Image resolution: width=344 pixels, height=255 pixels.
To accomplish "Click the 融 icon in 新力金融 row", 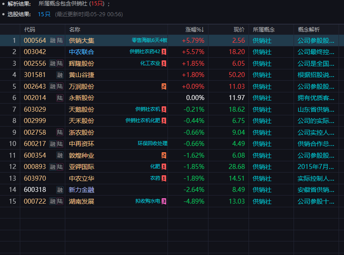I will click(x=60, y=190).
